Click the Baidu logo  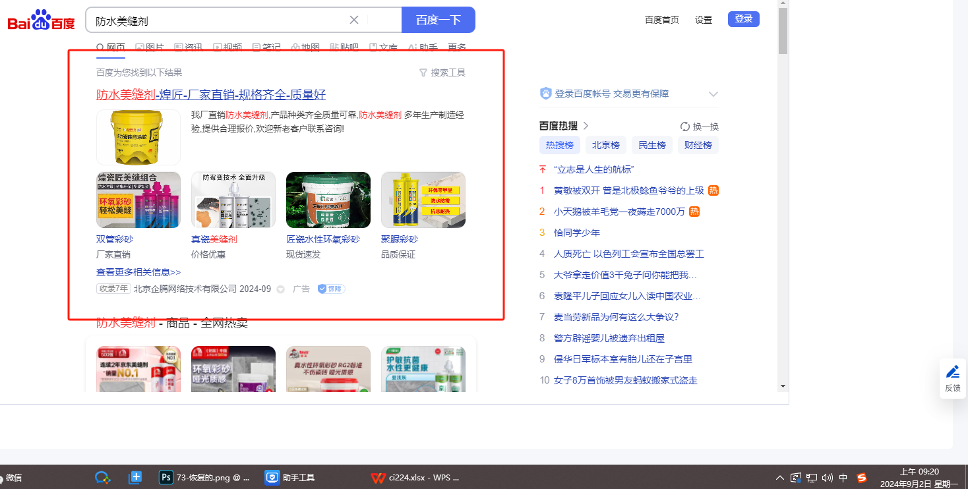[x=42, y=20]
